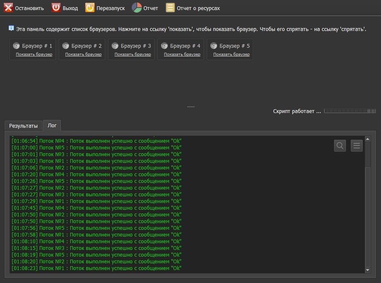Show browser #5 via its link
This screenshot has width=381, height=283.
(x=231, y=54)
